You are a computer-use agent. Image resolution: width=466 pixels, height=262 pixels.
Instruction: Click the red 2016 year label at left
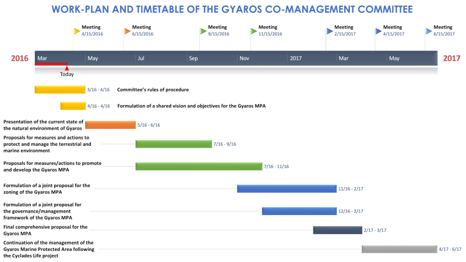click(20, 59)
